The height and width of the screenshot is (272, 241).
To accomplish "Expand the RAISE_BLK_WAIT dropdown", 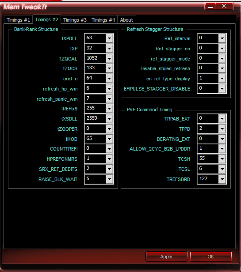I will coord(109,179).
